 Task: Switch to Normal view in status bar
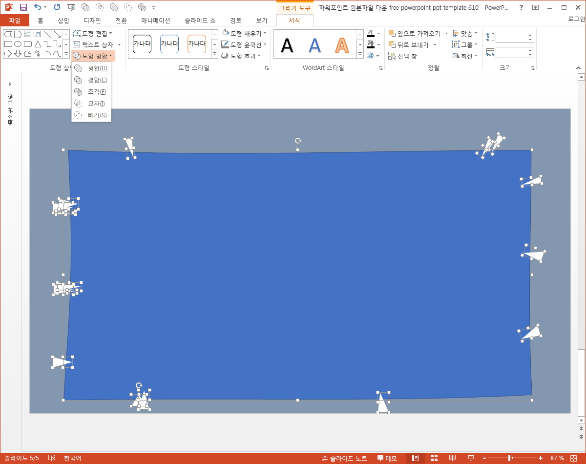(416, 458)
